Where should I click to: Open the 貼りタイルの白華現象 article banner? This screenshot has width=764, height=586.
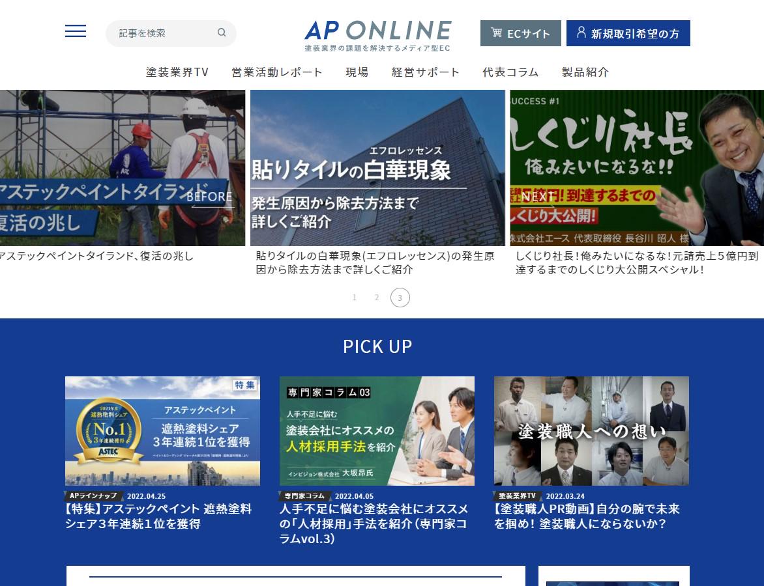pos(377,168)
